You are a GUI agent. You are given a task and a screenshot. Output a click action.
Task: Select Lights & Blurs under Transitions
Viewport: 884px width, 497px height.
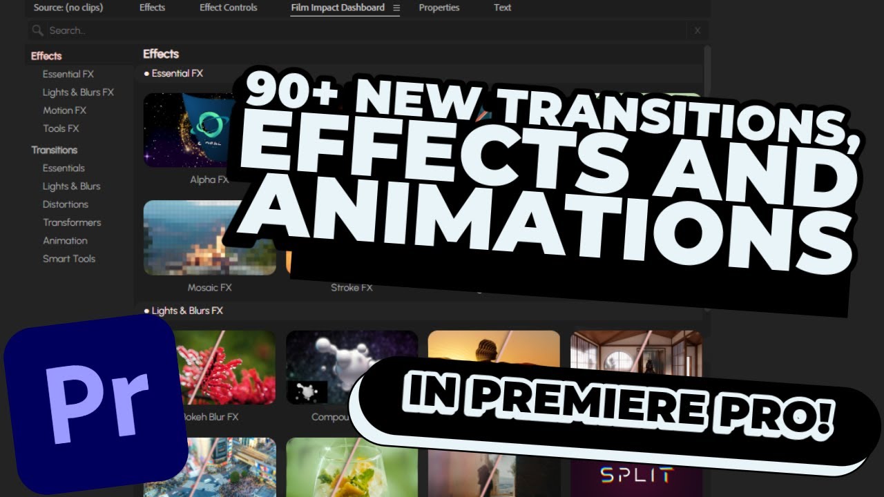[x=71, y=186]
